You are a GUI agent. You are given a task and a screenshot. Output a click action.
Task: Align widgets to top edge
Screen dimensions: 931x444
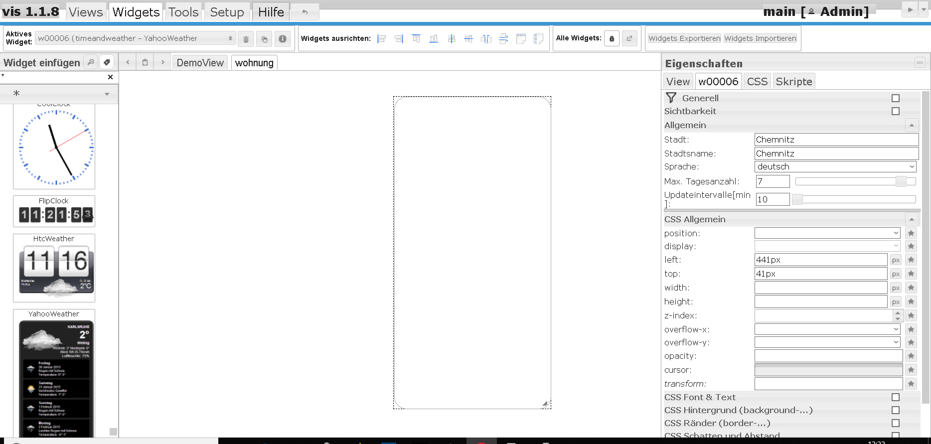click(416, 39)
